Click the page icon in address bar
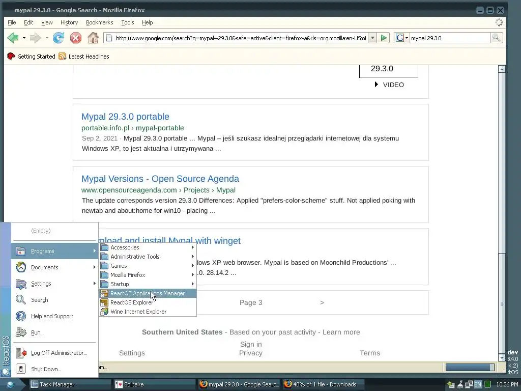Viewport: 521px width, 391px height. [109, 38]
